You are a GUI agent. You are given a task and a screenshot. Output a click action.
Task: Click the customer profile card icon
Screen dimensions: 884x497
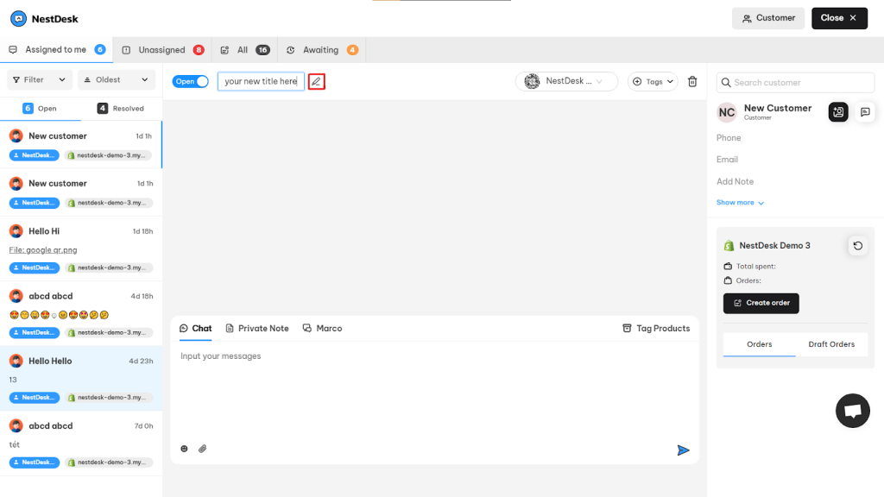tap(837, 111)
